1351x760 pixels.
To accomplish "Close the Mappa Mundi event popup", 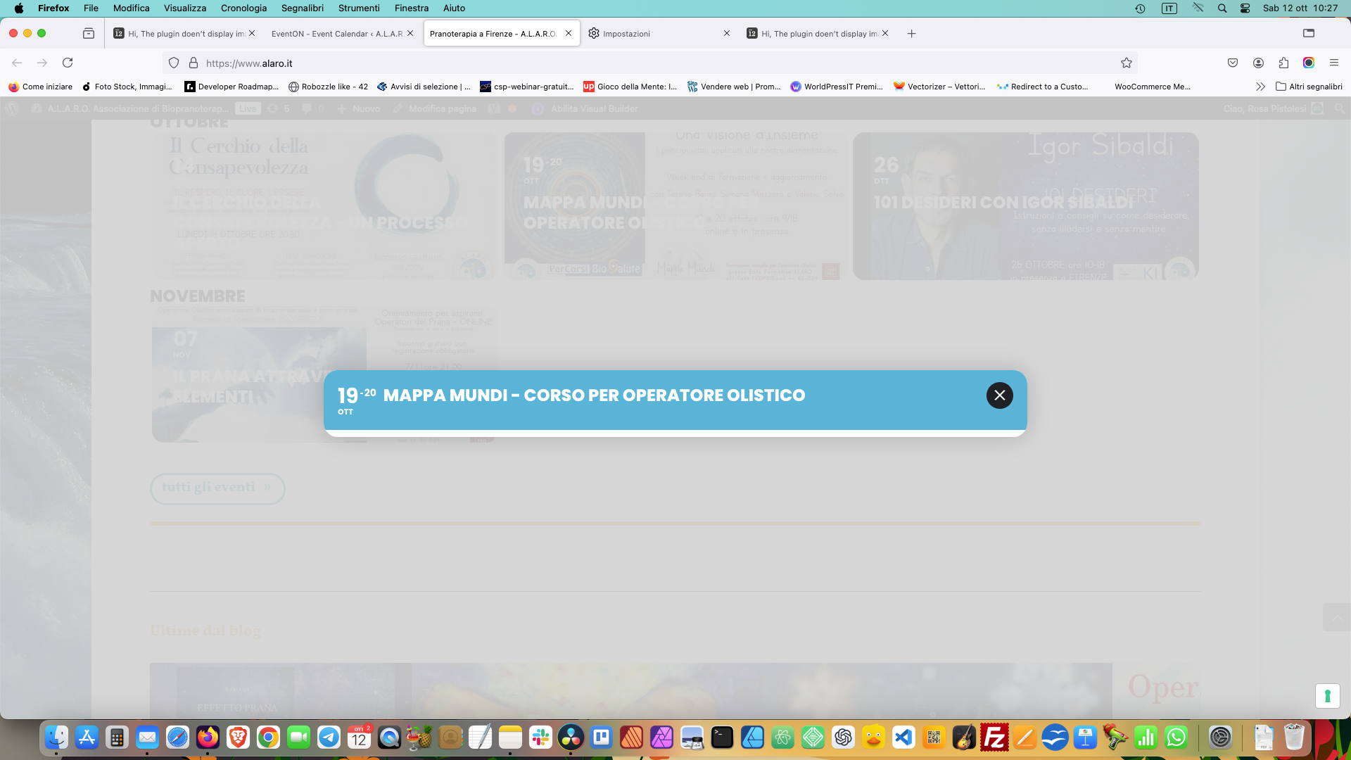I will [x=999, y=395].
